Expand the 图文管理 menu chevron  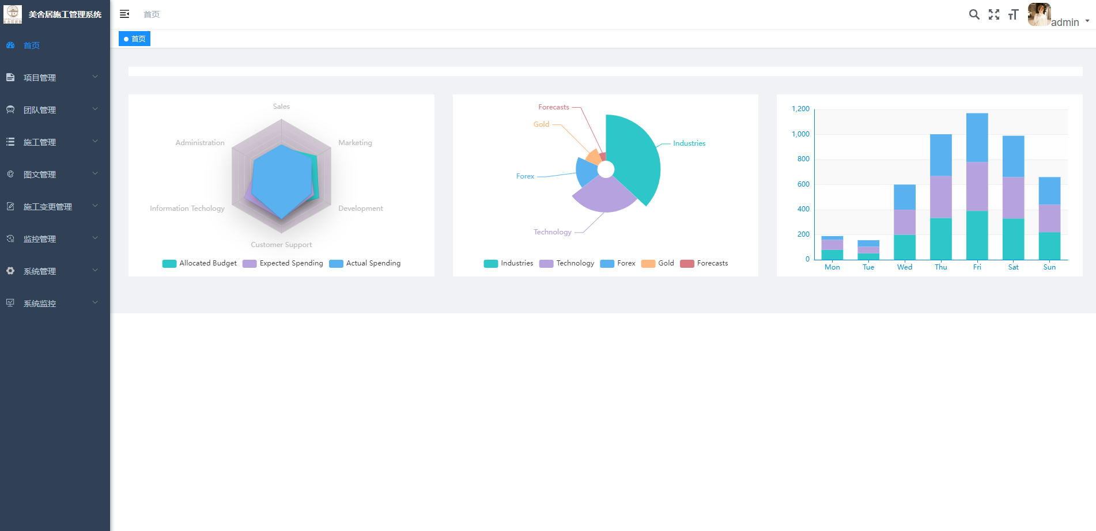pos(95,173)
